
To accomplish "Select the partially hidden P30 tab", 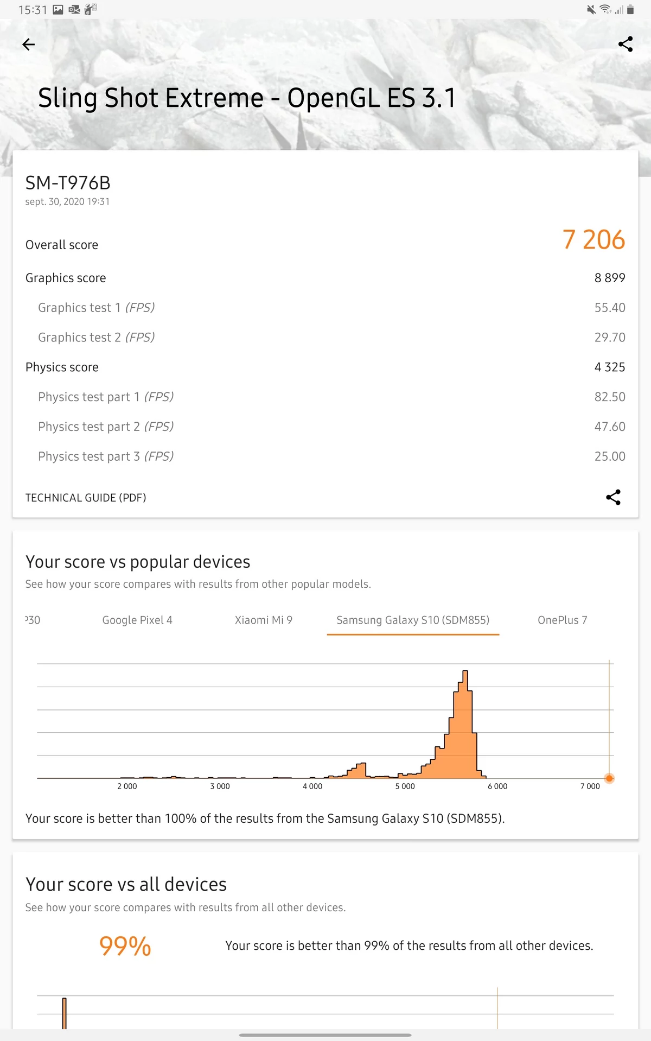I will [33, 620].
